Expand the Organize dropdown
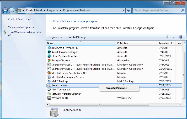Image resolution: width=187 pixels, height=119 pixels. [x=61, y=37]
